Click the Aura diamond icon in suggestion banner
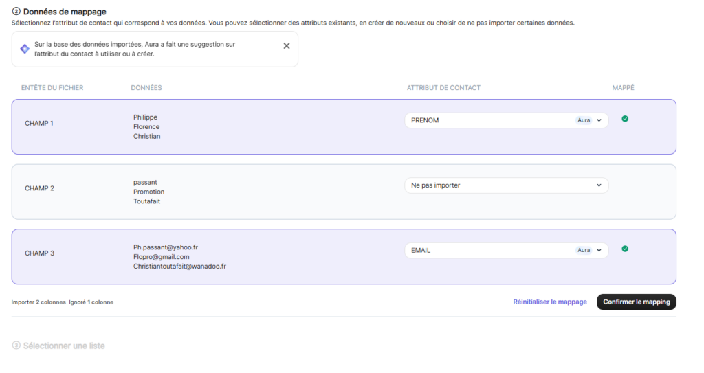This screenshot has height=373, width=704. pyautogui.click(x=25, y=49)
